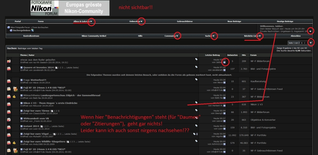Open the Kontrollzentrum menu item
Screen dimensions: 318x155
tap(31, 36)
